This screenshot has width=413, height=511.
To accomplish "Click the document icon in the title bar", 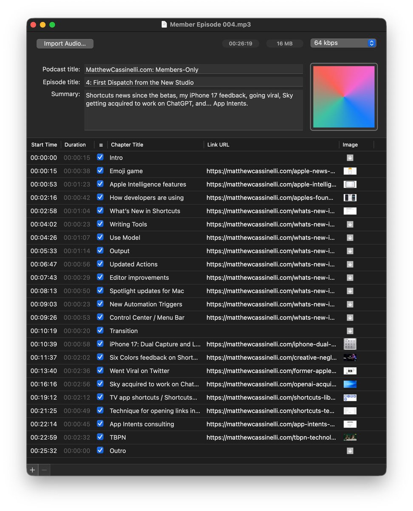I will click(164, 24).
